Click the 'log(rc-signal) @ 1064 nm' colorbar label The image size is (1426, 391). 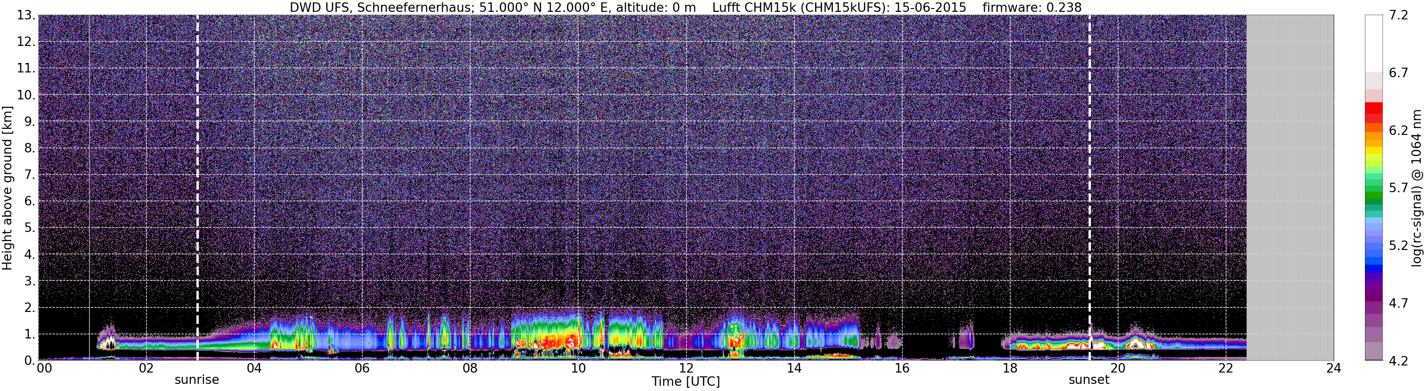(x=1416, y=188)
